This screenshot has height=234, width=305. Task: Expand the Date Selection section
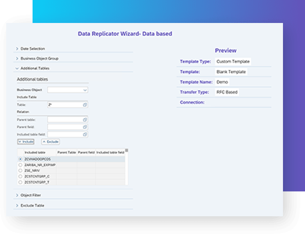coord(17,49)
